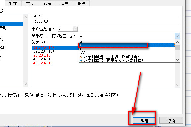Select the highlighted category list item
Screen dimensions: 191x127
pos(11,24)
